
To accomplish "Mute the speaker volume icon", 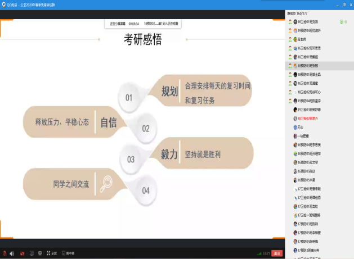I will pos(12,253).
